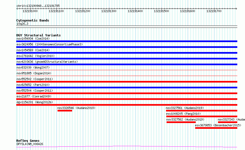
Task: Select nsv825652 (Park2010) variant label
Action: (33, 85)
